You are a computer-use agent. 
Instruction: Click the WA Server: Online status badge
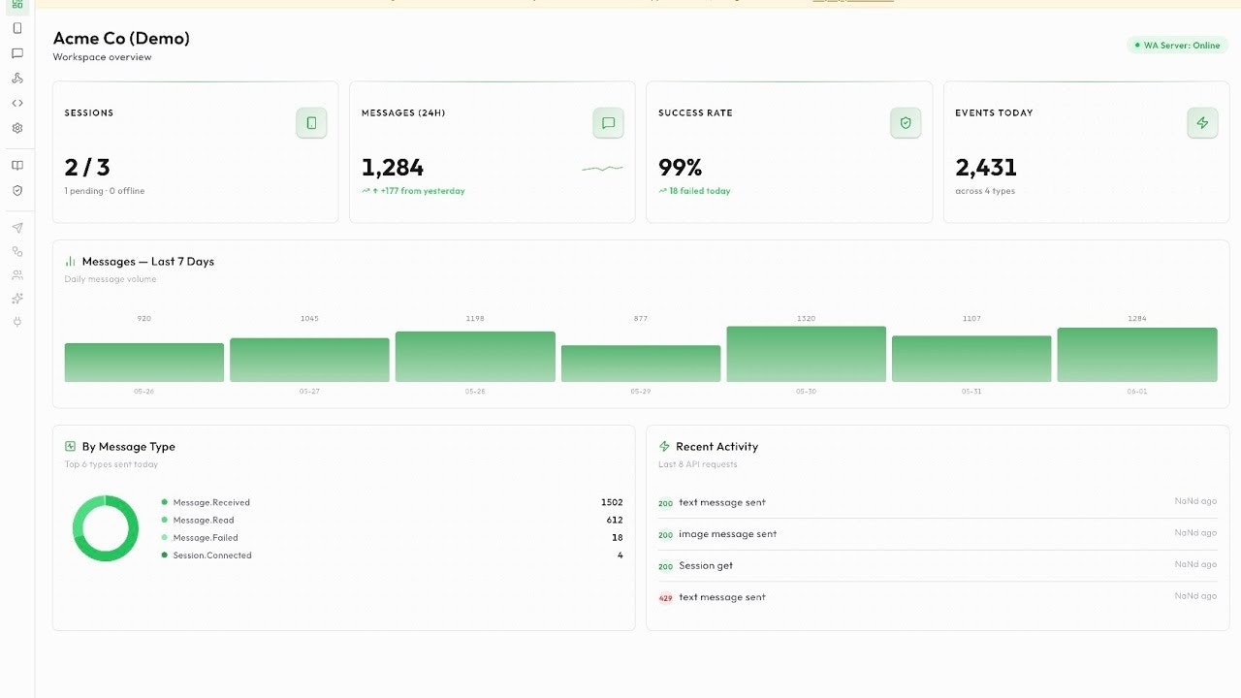tap(1177, 46)
